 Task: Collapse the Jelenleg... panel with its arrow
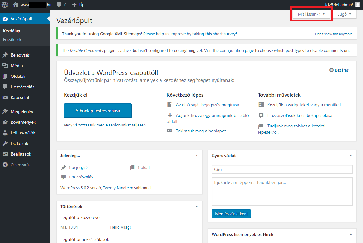click(x=197, y=156)
